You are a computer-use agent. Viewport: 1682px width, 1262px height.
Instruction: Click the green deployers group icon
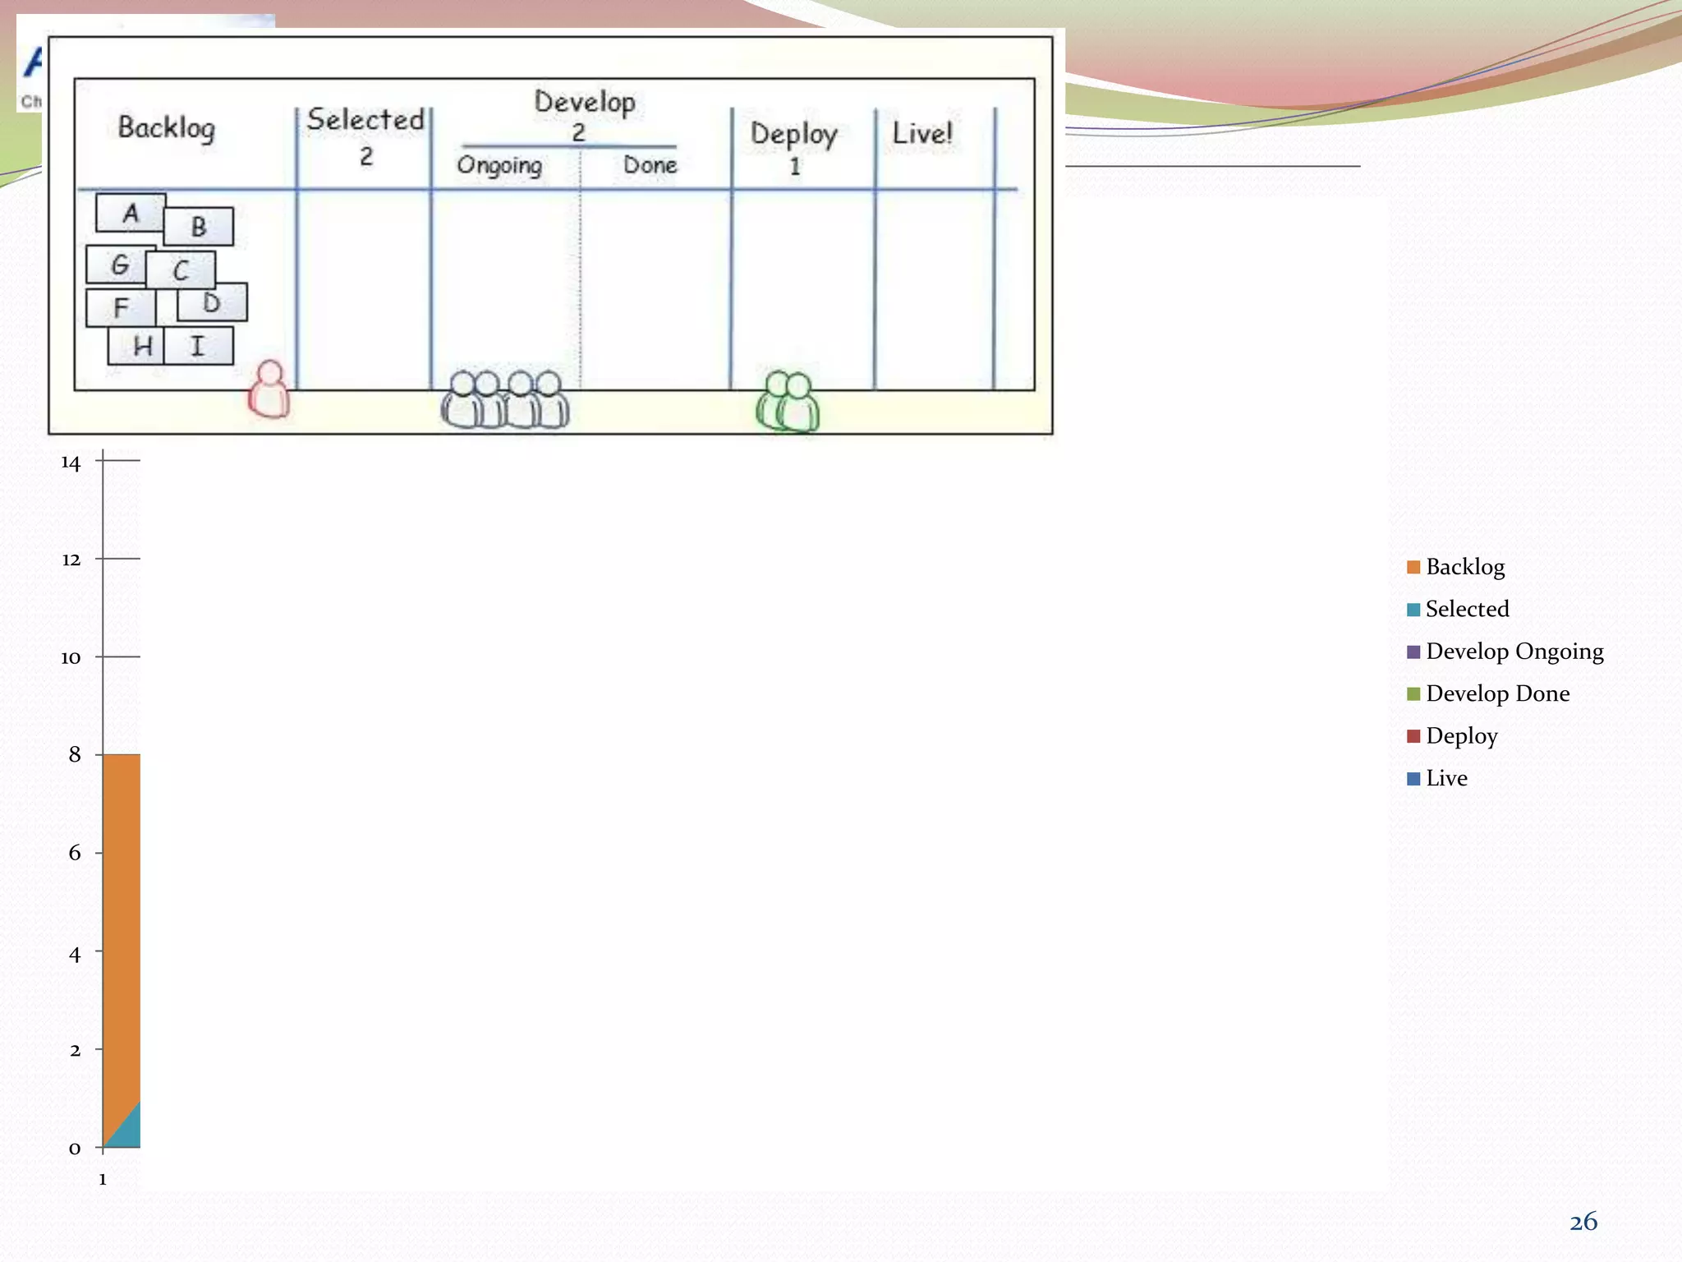pos(788,401)
